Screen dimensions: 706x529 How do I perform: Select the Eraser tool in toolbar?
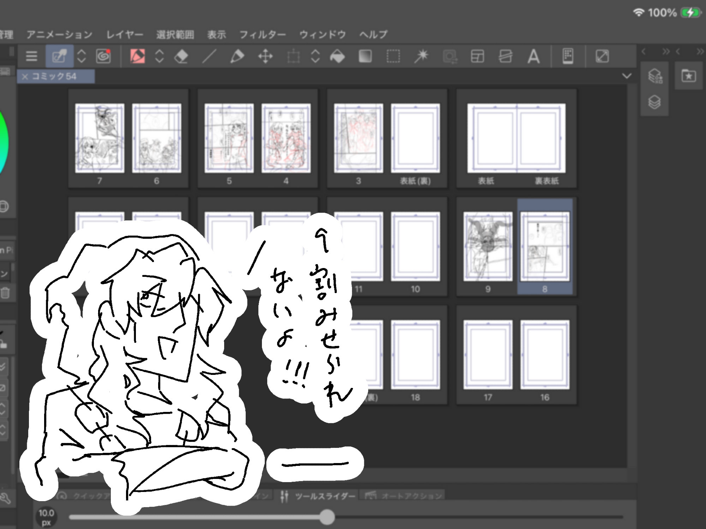pos(181,56)
